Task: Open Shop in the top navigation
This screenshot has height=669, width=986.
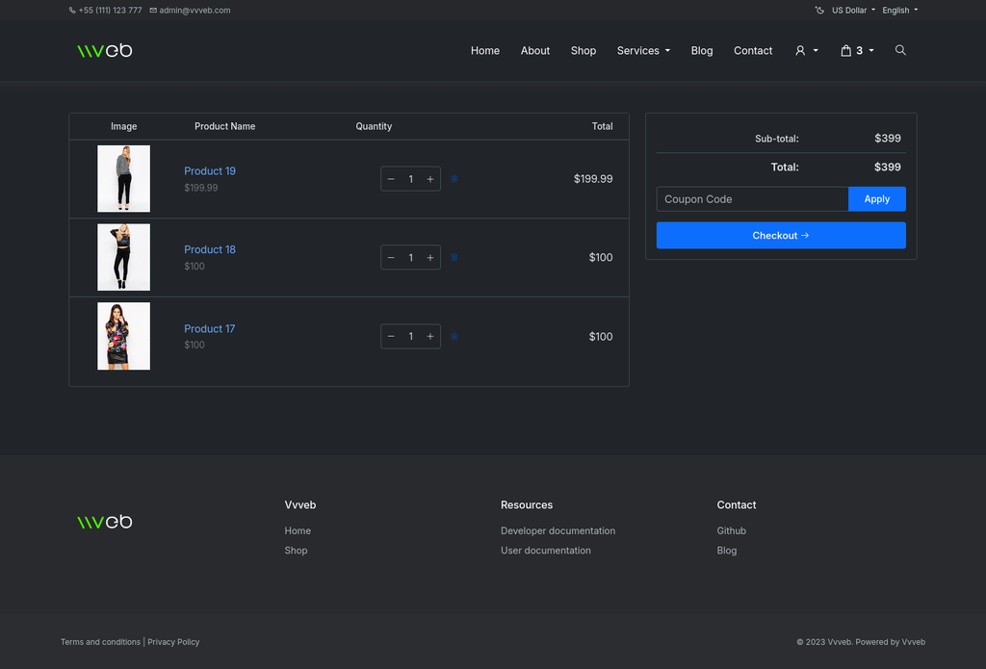Action: [583, 50]
